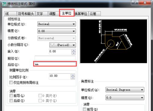
Task: Increase the 舍入 rounding value with up arrow
Action: 74,50
